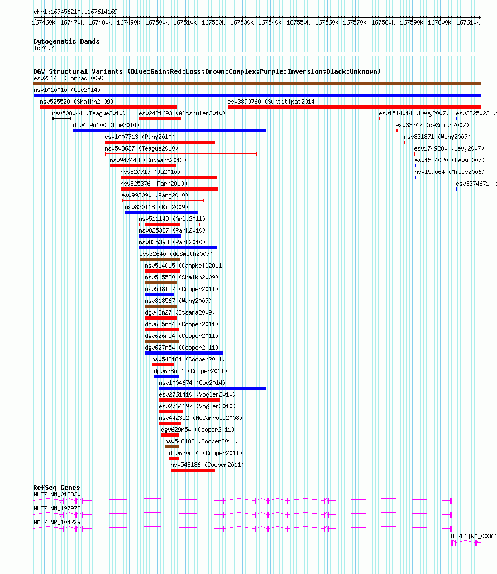Click the blue bar under dgv459n100
The width and height of the screenshot is (497, 574).
coord(170,131)
